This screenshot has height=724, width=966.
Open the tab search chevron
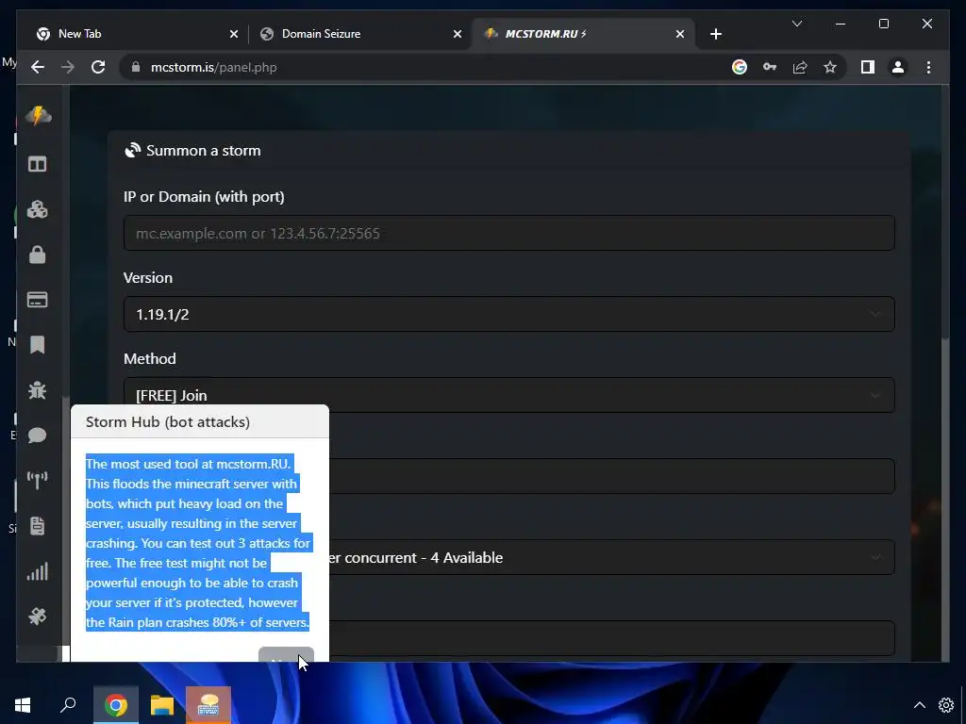(796, 24)
